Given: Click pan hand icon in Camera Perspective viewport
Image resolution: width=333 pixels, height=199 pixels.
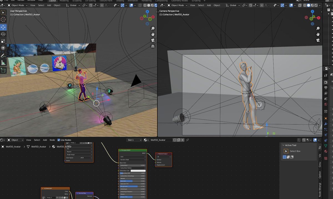Looking at the screenshot, I should tap(318, 34).
